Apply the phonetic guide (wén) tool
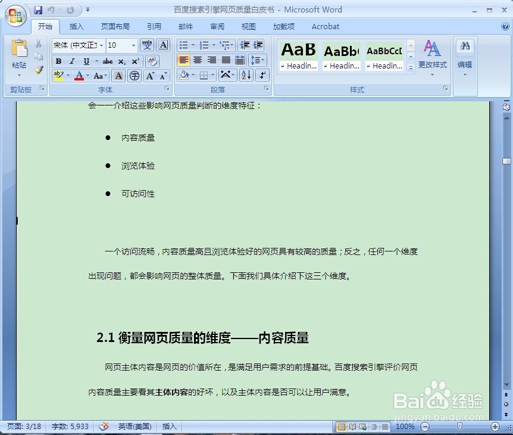This screenshot has height=435, width=513. (147, 45)
